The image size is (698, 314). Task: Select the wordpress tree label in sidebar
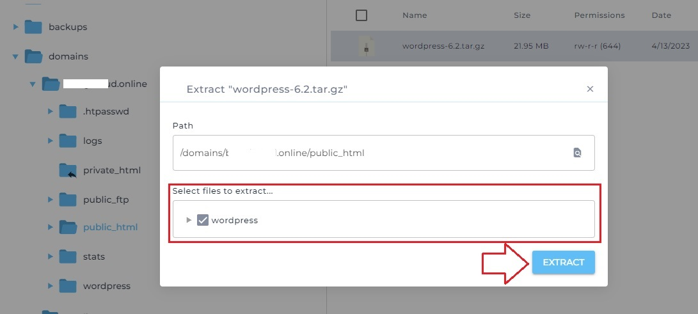[x=107, y=286]
